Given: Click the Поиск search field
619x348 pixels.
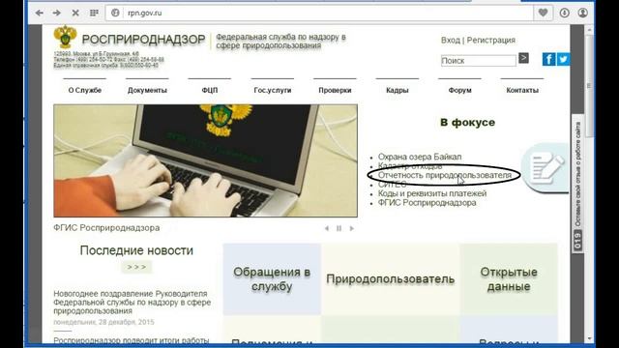Looking at the screenshot, I should [x=478, y=61].
